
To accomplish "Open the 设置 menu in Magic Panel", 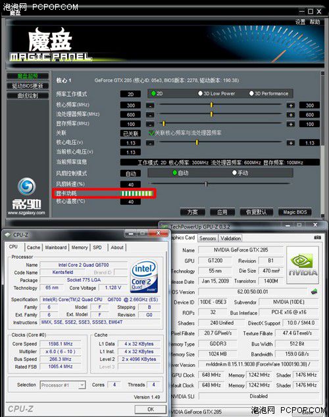I will tap(300, 22).
